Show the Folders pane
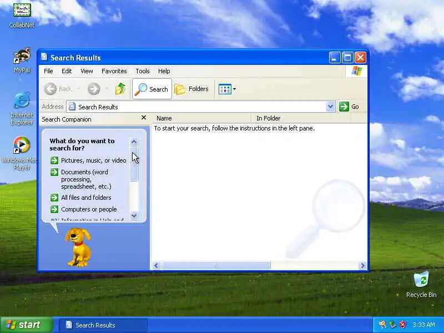 click(191, 89)
